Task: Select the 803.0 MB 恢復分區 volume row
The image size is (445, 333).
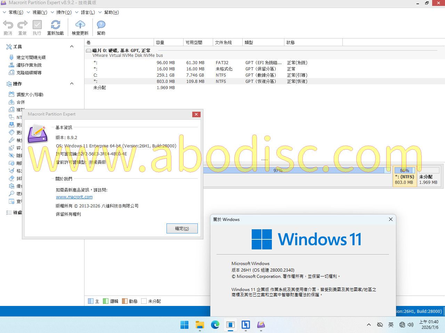Action: [x=265, y=82]
